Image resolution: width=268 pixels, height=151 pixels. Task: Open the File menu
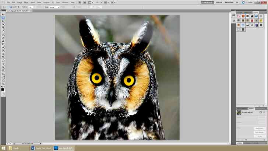pos(8,3)
